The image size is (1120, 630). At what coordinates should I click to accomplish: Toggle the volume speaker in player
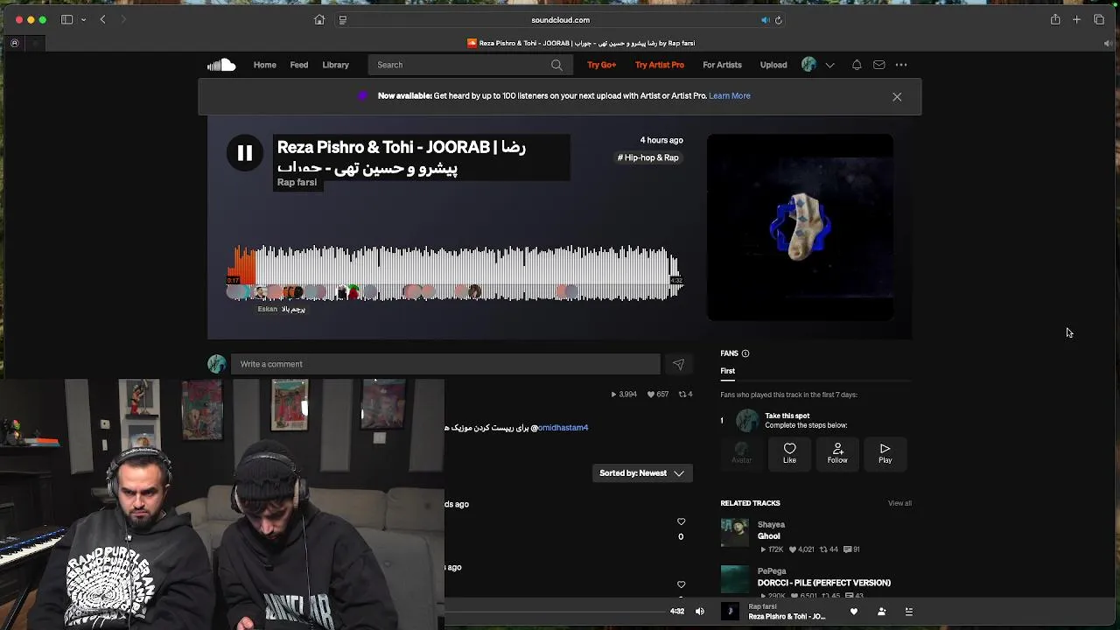point(699,612)
